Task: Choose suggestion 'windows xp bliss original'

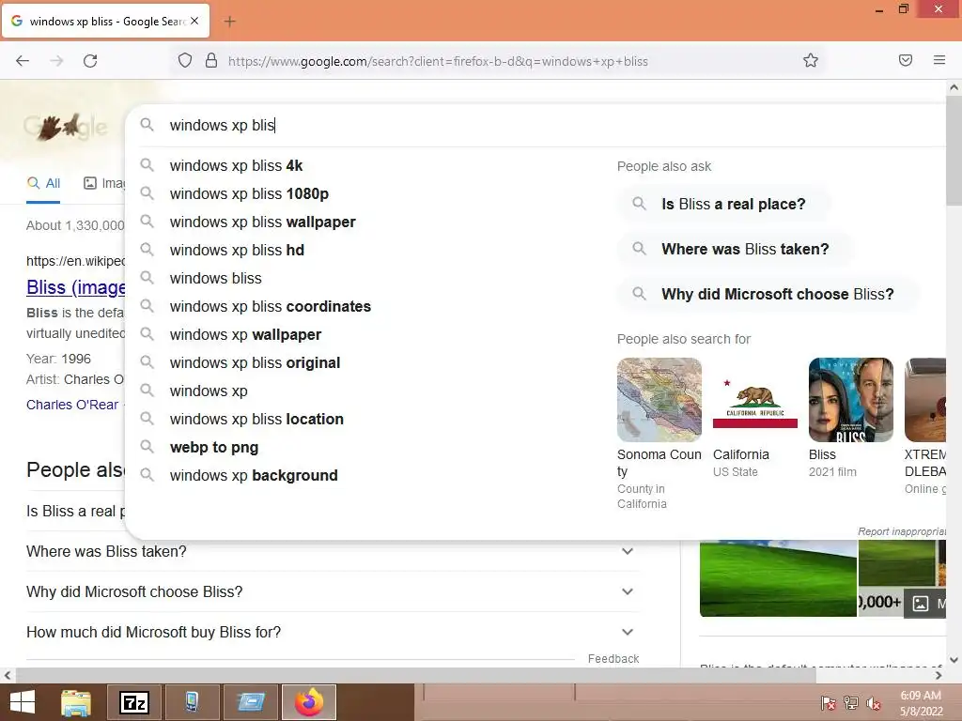Action: pyautogui.click(x=255, y=363)
